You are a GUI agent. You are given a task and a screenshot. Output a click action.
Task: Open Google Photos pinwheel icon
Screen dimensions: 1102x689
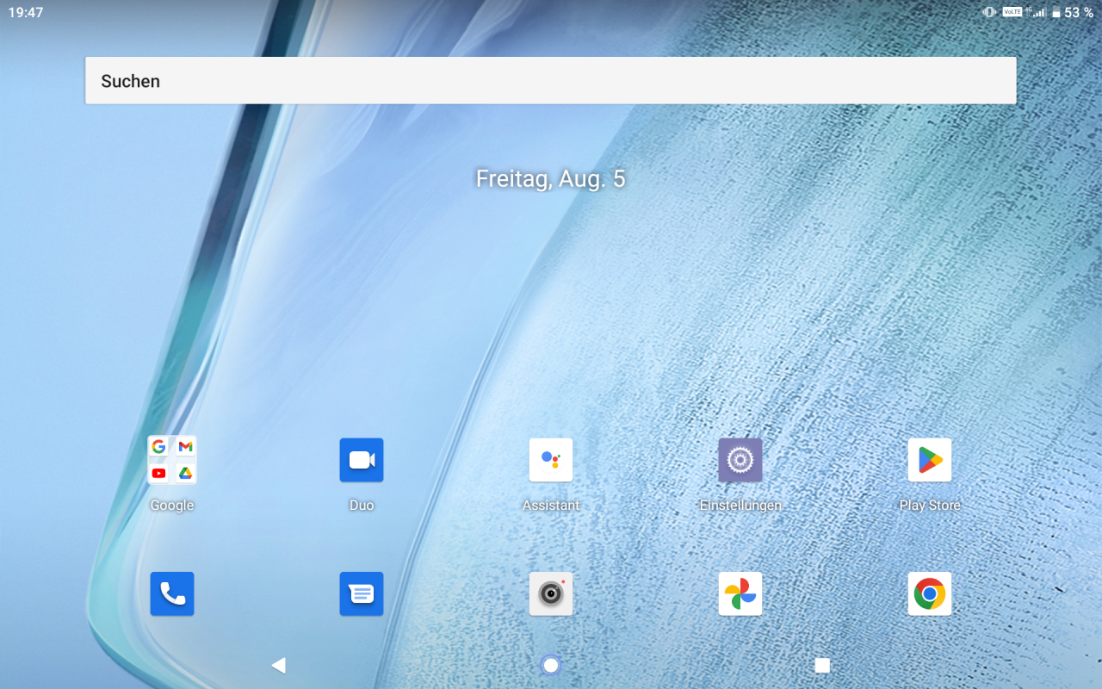point(740,593)
